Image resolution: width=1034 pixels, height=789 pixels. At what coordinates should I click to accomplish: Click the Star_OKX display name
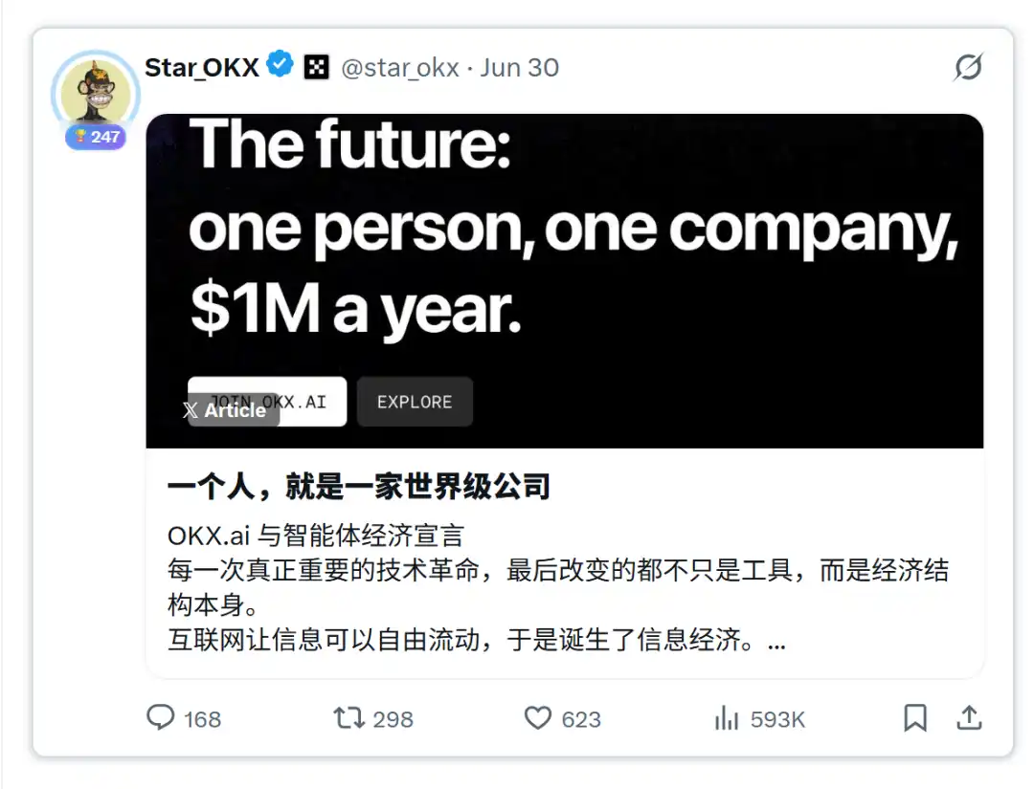coord(202,67)
